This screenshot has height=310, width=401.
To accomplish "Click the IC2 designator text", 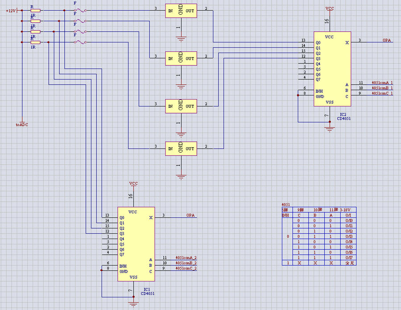I will click(x=343, y=115).
